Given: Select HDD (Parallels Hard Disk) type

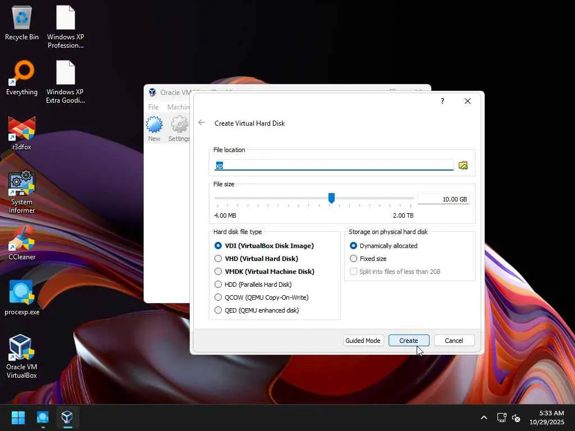Looking at the screenshot, I should coord(253,285).
